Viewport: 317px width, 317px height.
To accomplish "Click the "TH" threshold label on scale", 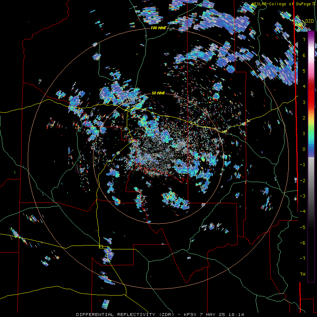I will 303,274.
